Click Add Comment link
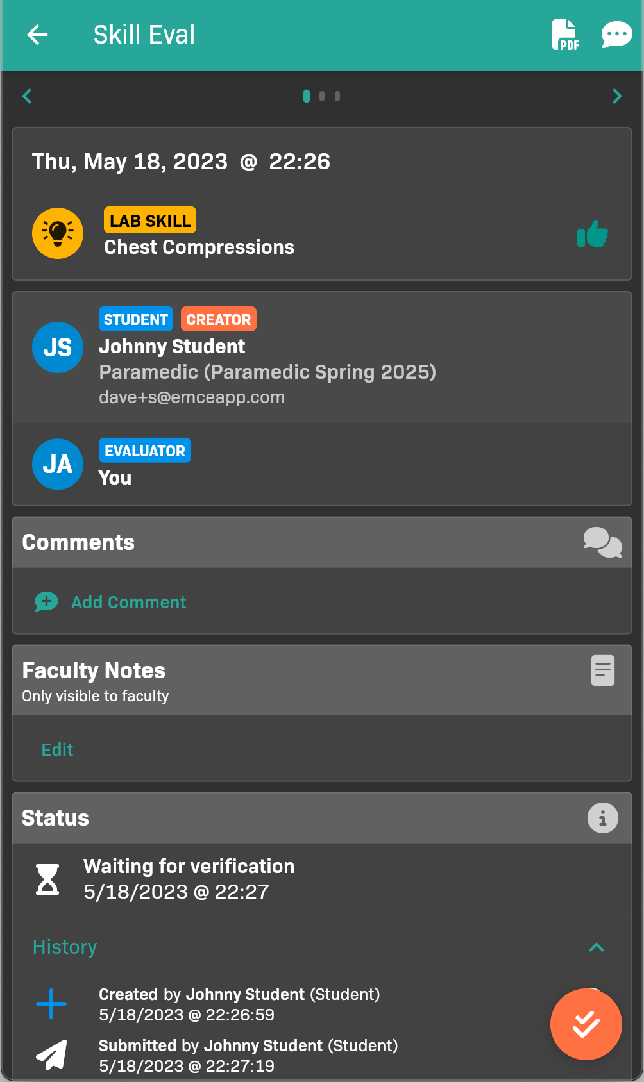644x1082 pixels. coord(128,602)
